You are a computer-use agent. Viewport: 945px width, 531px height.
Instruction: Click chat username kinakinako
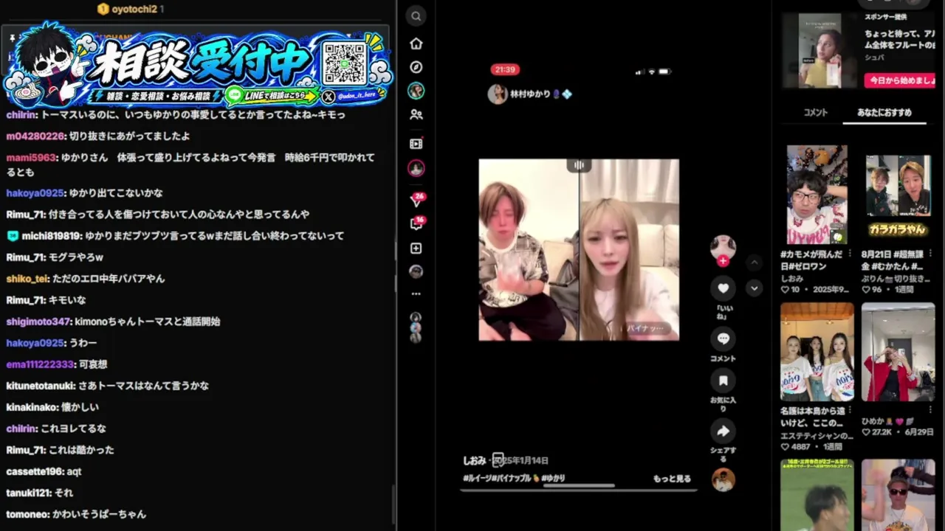32,407
